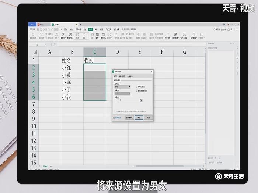Click the Highlight Duplicates icon
This screenshot has height=193, width=258.
(63, 35)
